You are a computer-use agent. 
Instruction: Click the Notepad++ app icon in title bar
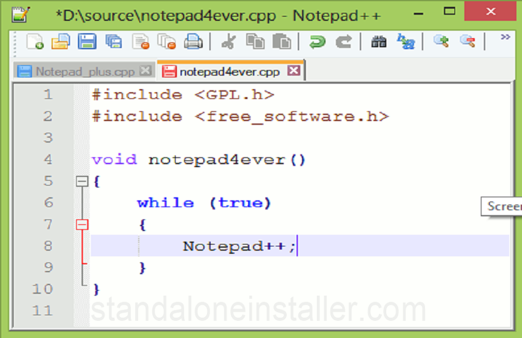pos(21,15)
